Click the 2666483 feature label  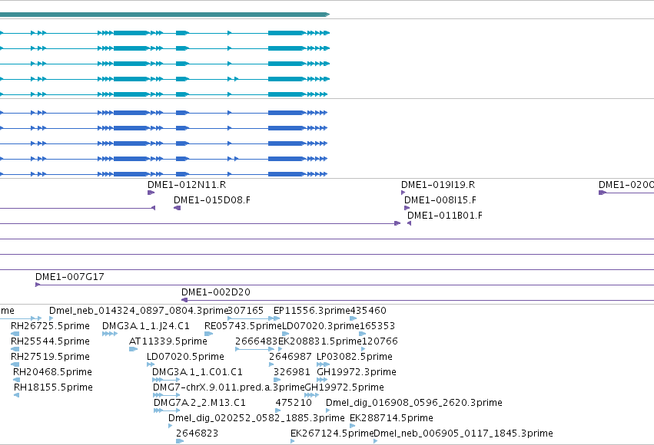(x=256, y=341)
